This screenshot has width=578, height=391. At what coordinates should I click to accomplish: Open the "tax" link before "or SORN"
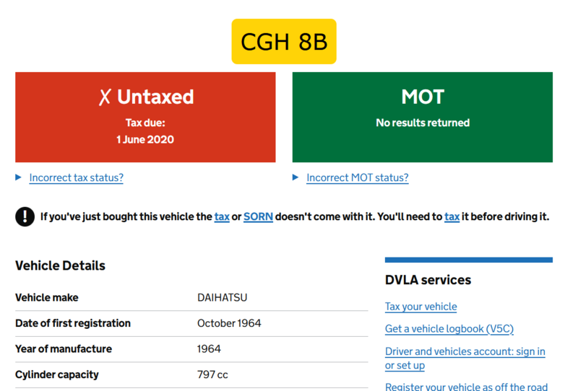222,216
